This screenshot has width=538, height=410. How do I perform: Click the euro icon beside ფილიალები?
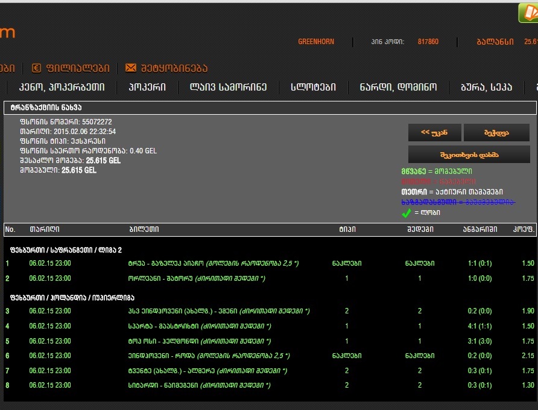36,68
